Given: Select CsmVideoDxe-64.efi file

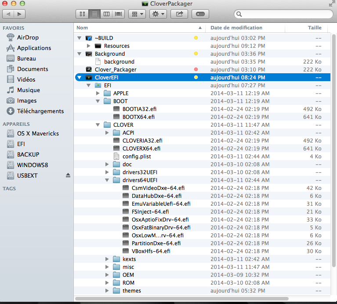Looking at the screenshot, I should (x=202, y=188).
